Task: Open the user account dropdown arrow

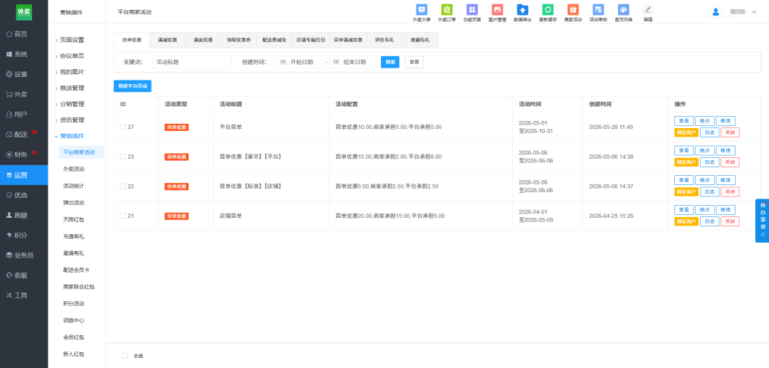Action: pyautogui.click(x=754, y=12)
